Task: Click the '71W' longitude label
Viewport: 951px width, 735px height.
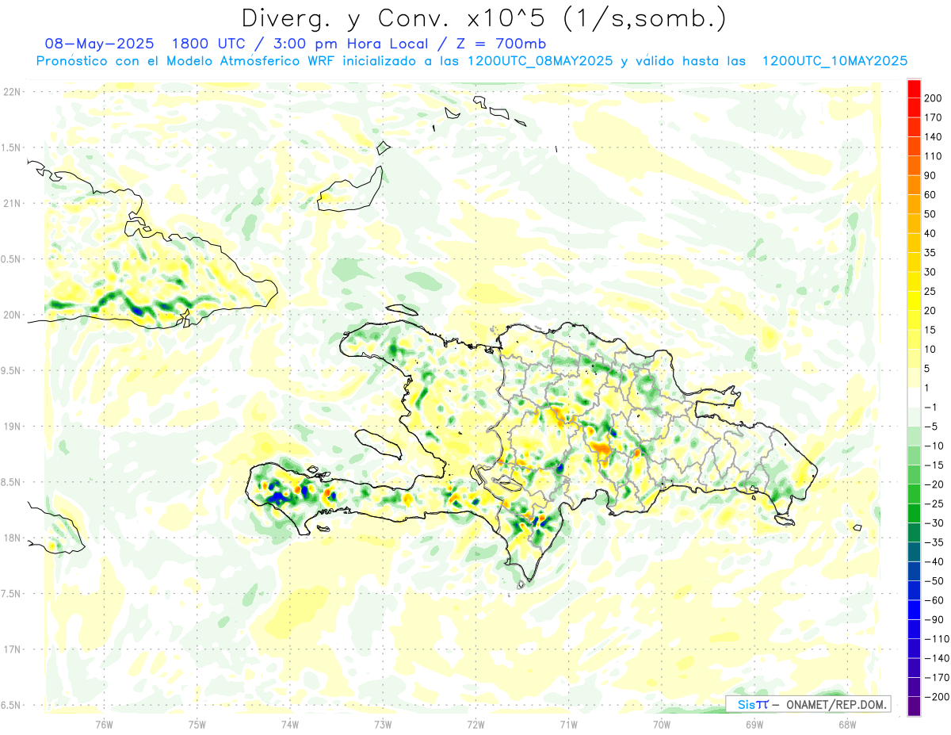Action: 568,723
